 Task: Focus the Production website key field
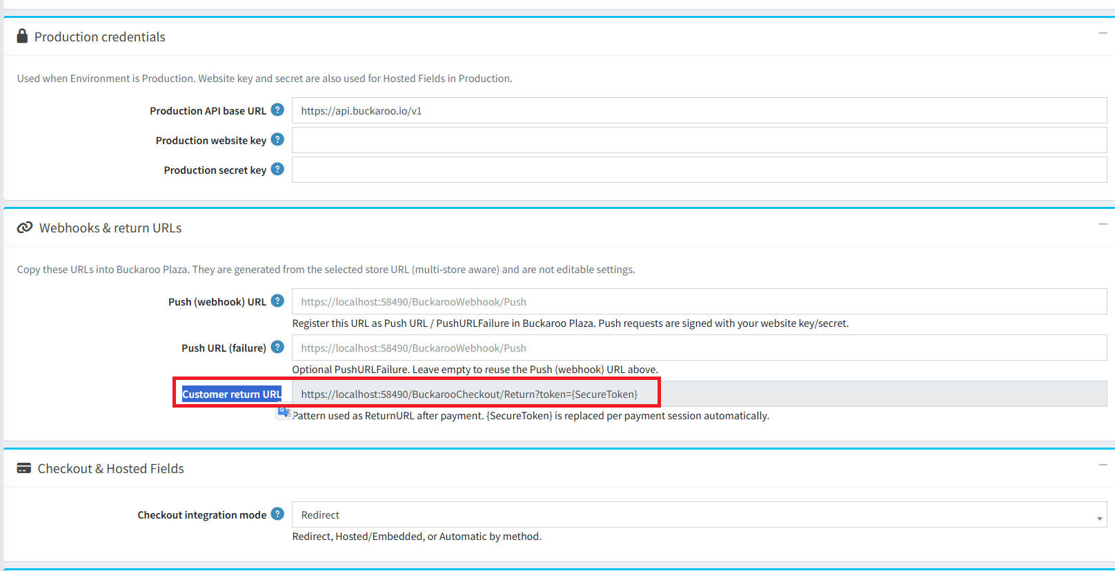[x=699, y=140]
